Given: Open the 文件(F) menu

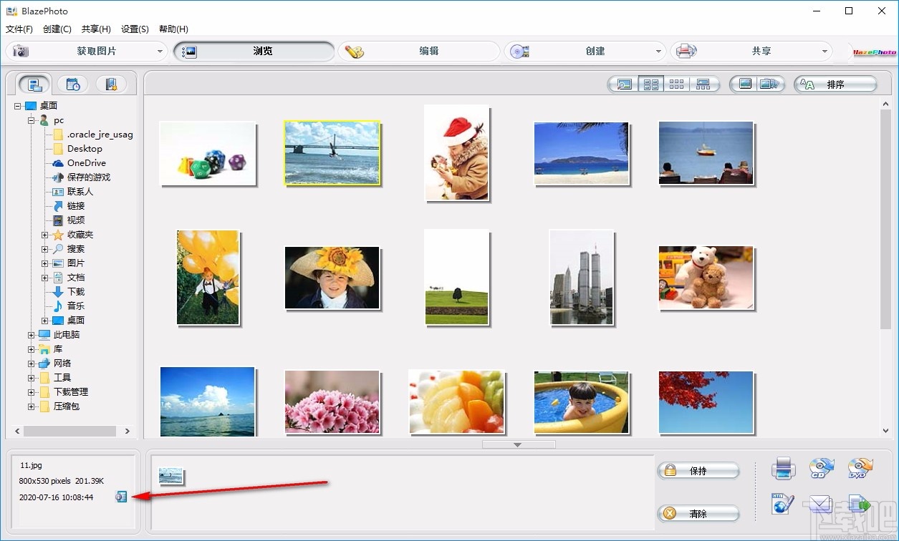Looking at the screenshot, I should (x=19, y=29).
